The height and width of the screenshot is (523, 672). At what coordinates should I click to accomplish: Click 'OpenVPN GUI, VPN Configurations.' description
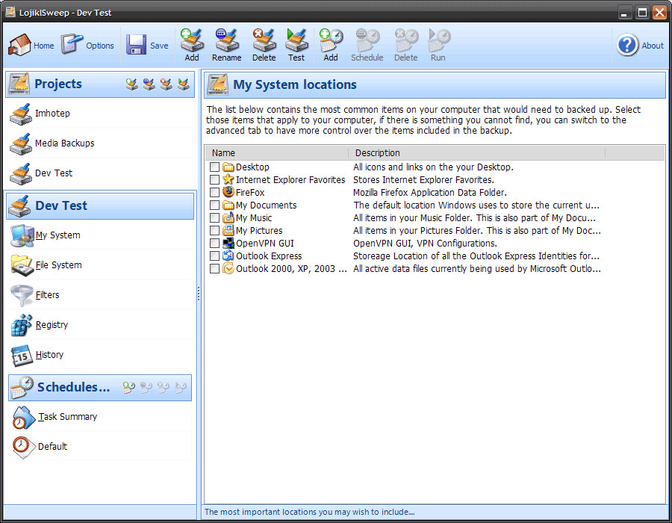(x=425, y=244)
